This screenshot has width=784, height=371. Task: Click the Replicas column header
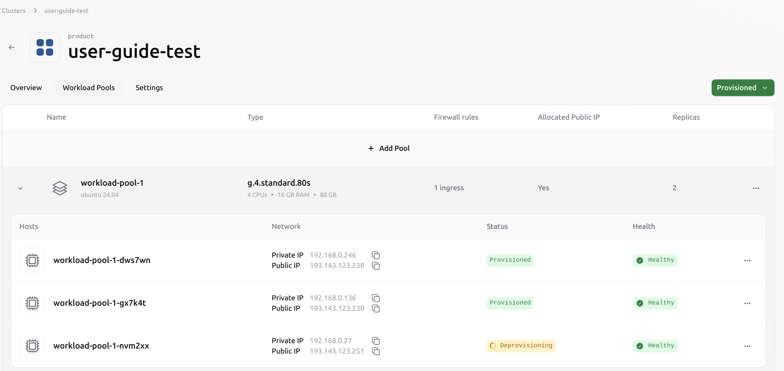click(686, 117)
